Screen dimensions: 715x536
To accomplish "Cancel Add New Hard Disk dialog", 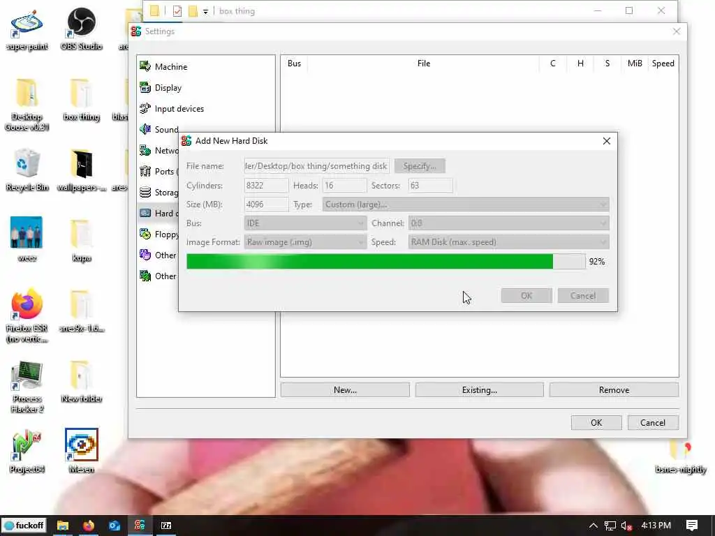I will (583, 296).
